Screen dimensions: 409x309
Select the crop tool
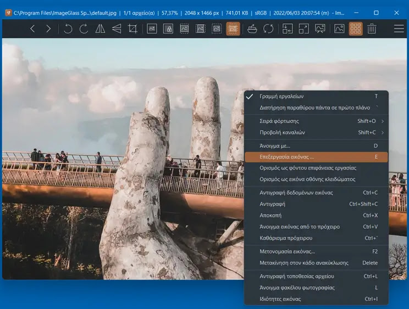(132, 29)
